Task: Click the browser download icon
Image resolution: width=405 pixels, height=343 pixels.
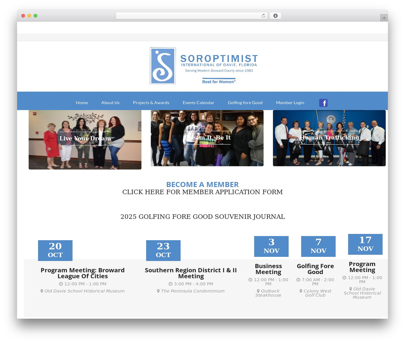Action: click(276, 16)
